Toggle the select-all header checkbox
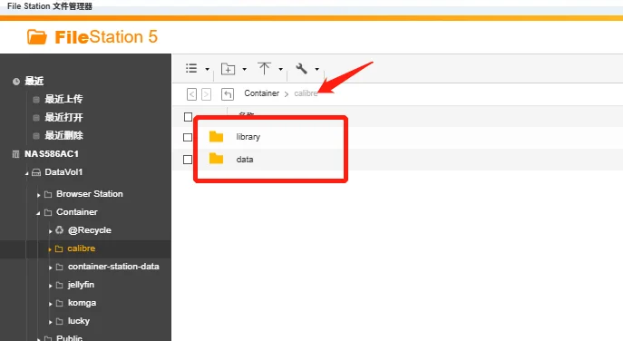The width and height of the screenshot is (623, 341). point(189,117)
